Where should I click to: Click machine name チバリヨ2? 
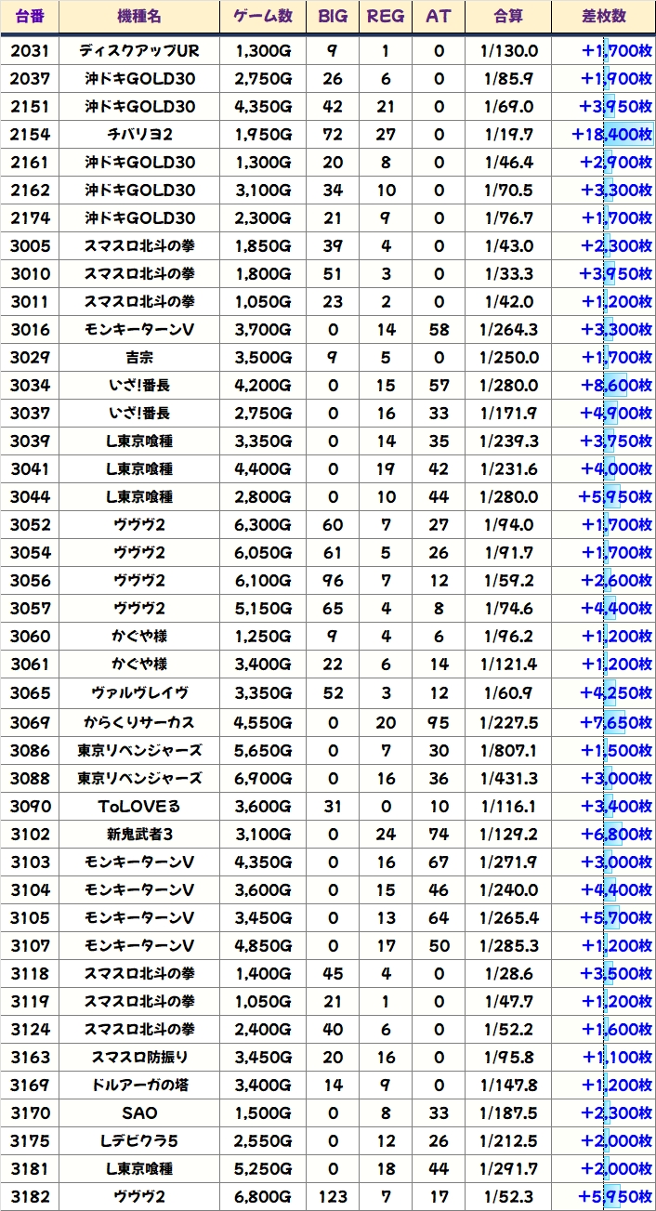139,135
